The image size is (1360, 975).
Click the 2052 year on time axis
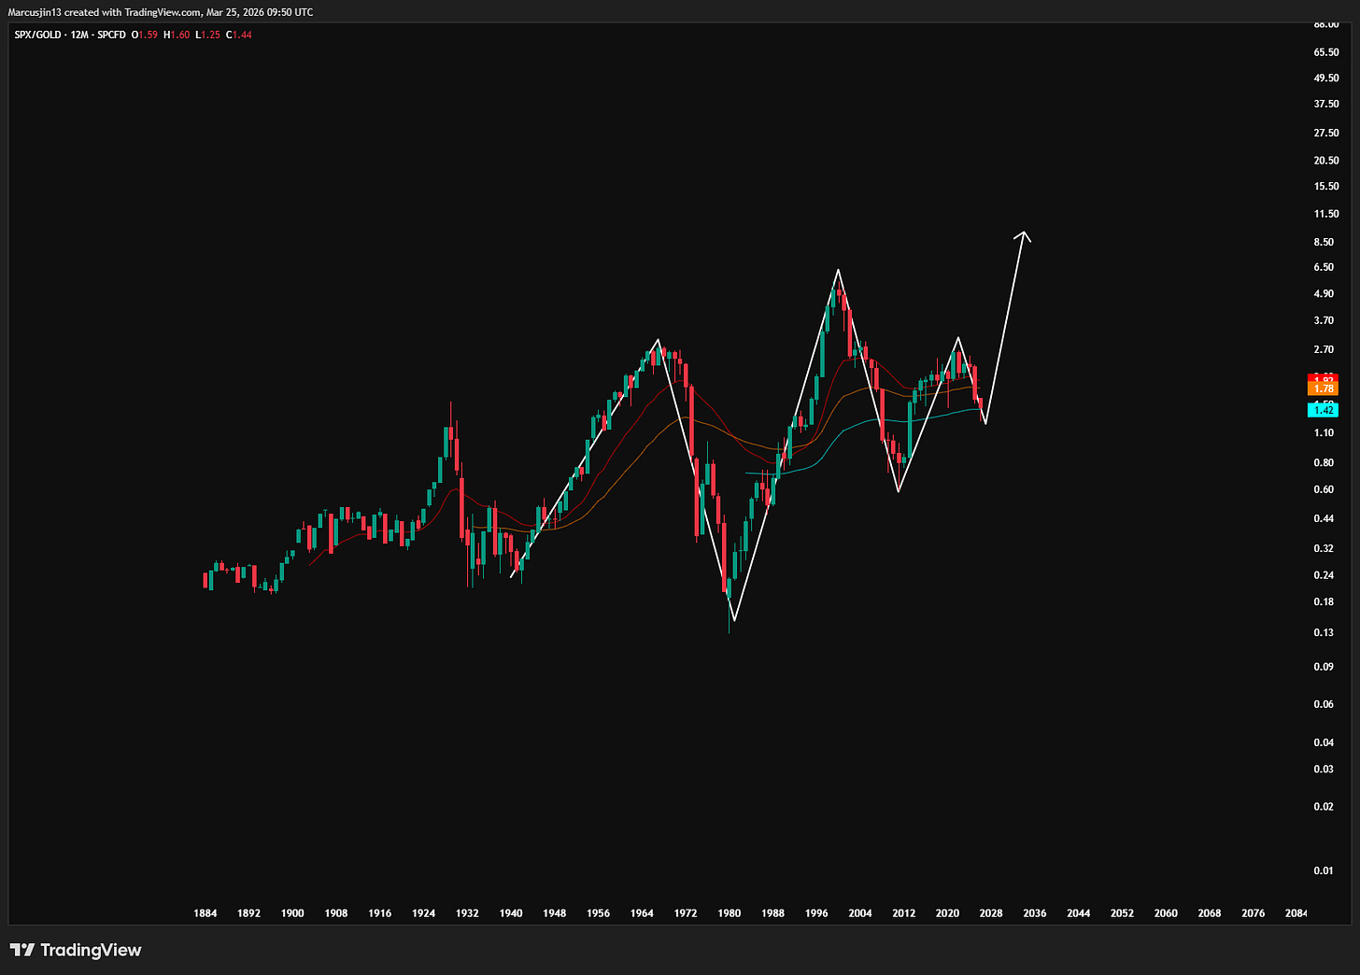pyautogui.click(x=1122, y=913)
